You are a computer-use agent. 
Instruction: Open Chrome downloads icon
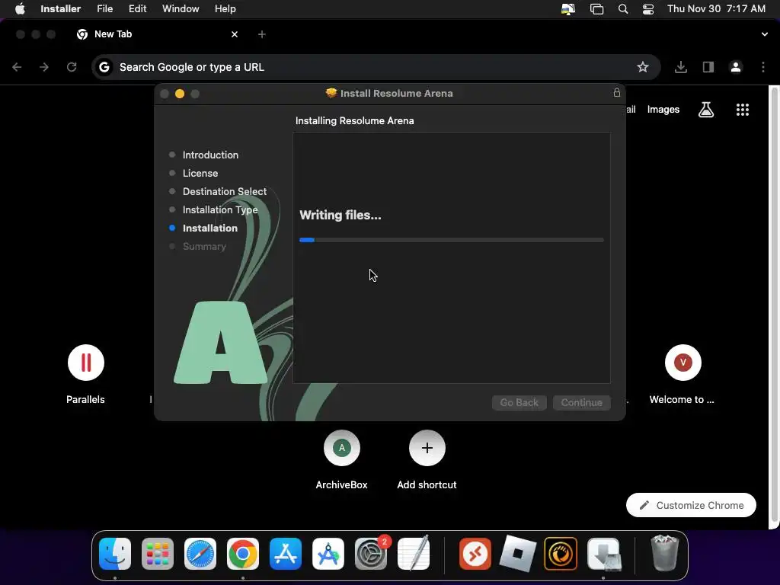click(681, 67)
